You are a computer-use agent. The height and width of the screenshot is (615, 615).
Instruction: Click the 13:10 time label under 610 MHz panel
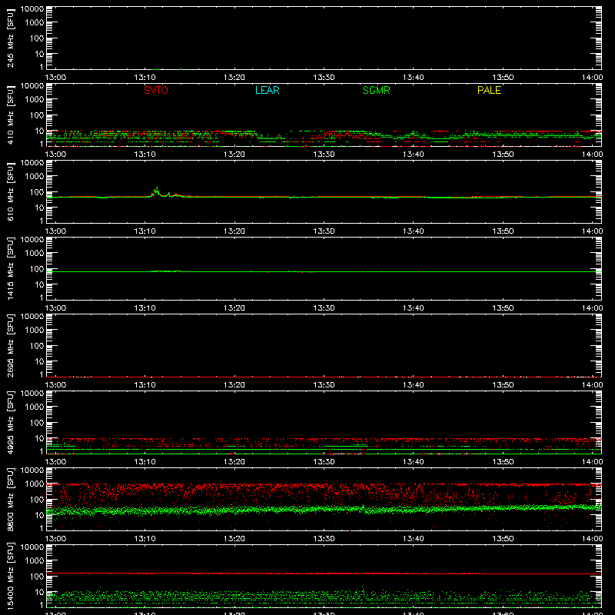pyautogui.click(x=145, y=231)
